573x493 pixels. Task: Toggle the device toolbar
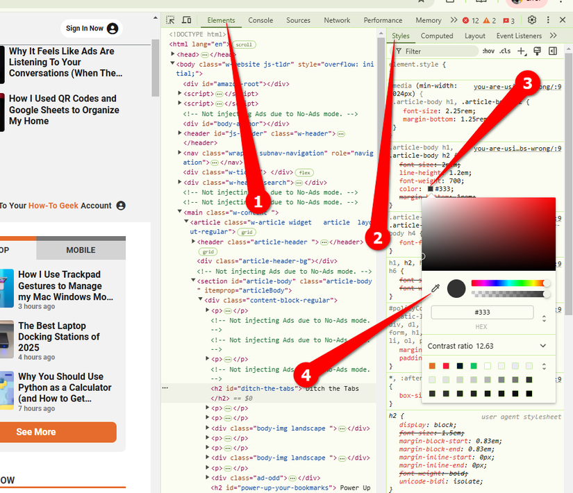click(185, 20)
